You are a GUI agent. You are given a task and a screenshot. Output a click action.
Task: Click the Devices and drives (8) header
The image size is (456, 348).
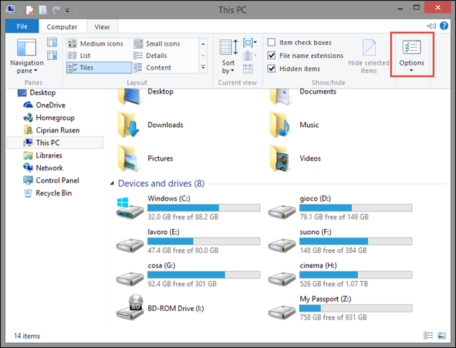pos(161,183)
